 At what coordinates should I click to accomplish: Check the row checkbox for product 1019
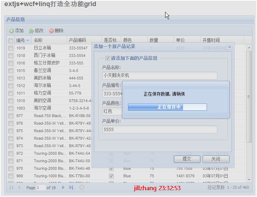(11, 48)
